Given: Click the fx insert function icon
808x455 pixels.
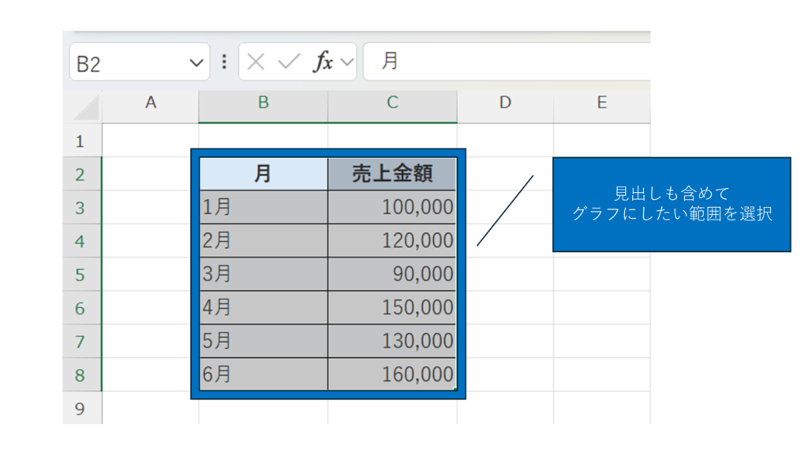Looking at the screenshot, I should point(323,62).
